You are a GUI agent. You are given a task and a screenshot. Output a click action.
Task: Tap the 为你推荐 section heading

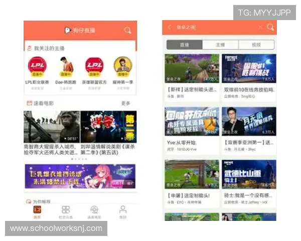tap(42, 201)
